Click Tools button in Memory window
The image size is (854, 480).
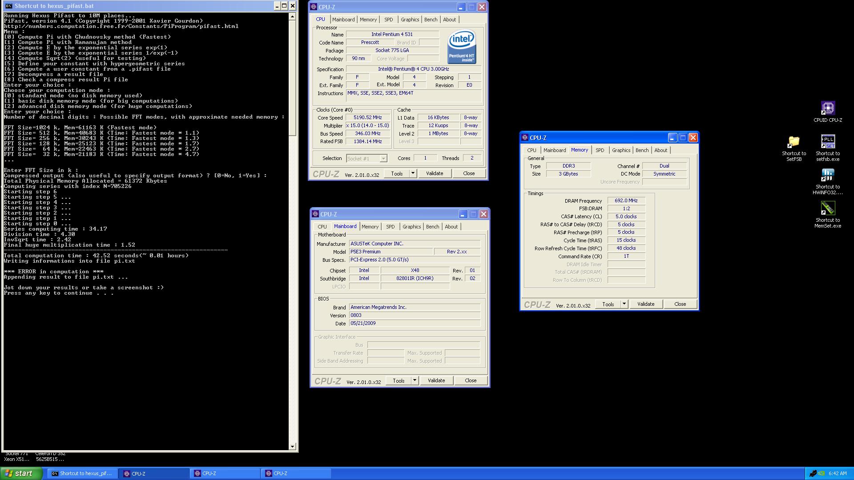click(x=608, y=304)
